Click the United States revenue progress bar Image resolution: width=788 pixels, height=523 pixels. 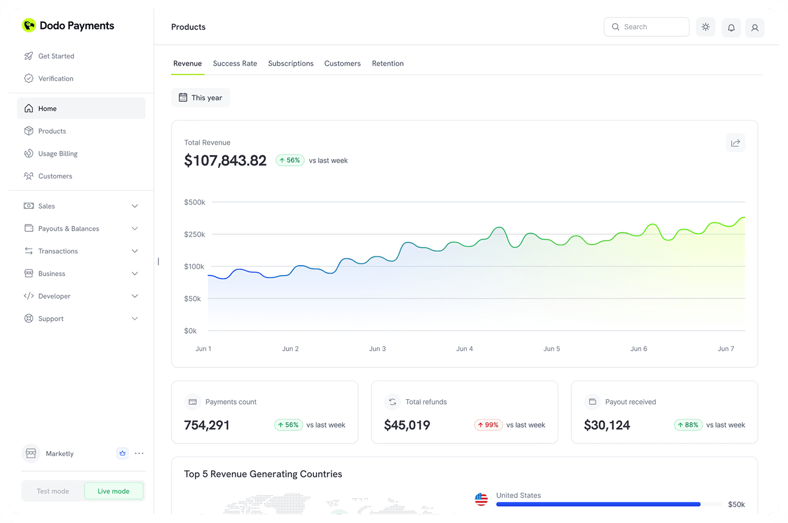click(x=607, y=504)
